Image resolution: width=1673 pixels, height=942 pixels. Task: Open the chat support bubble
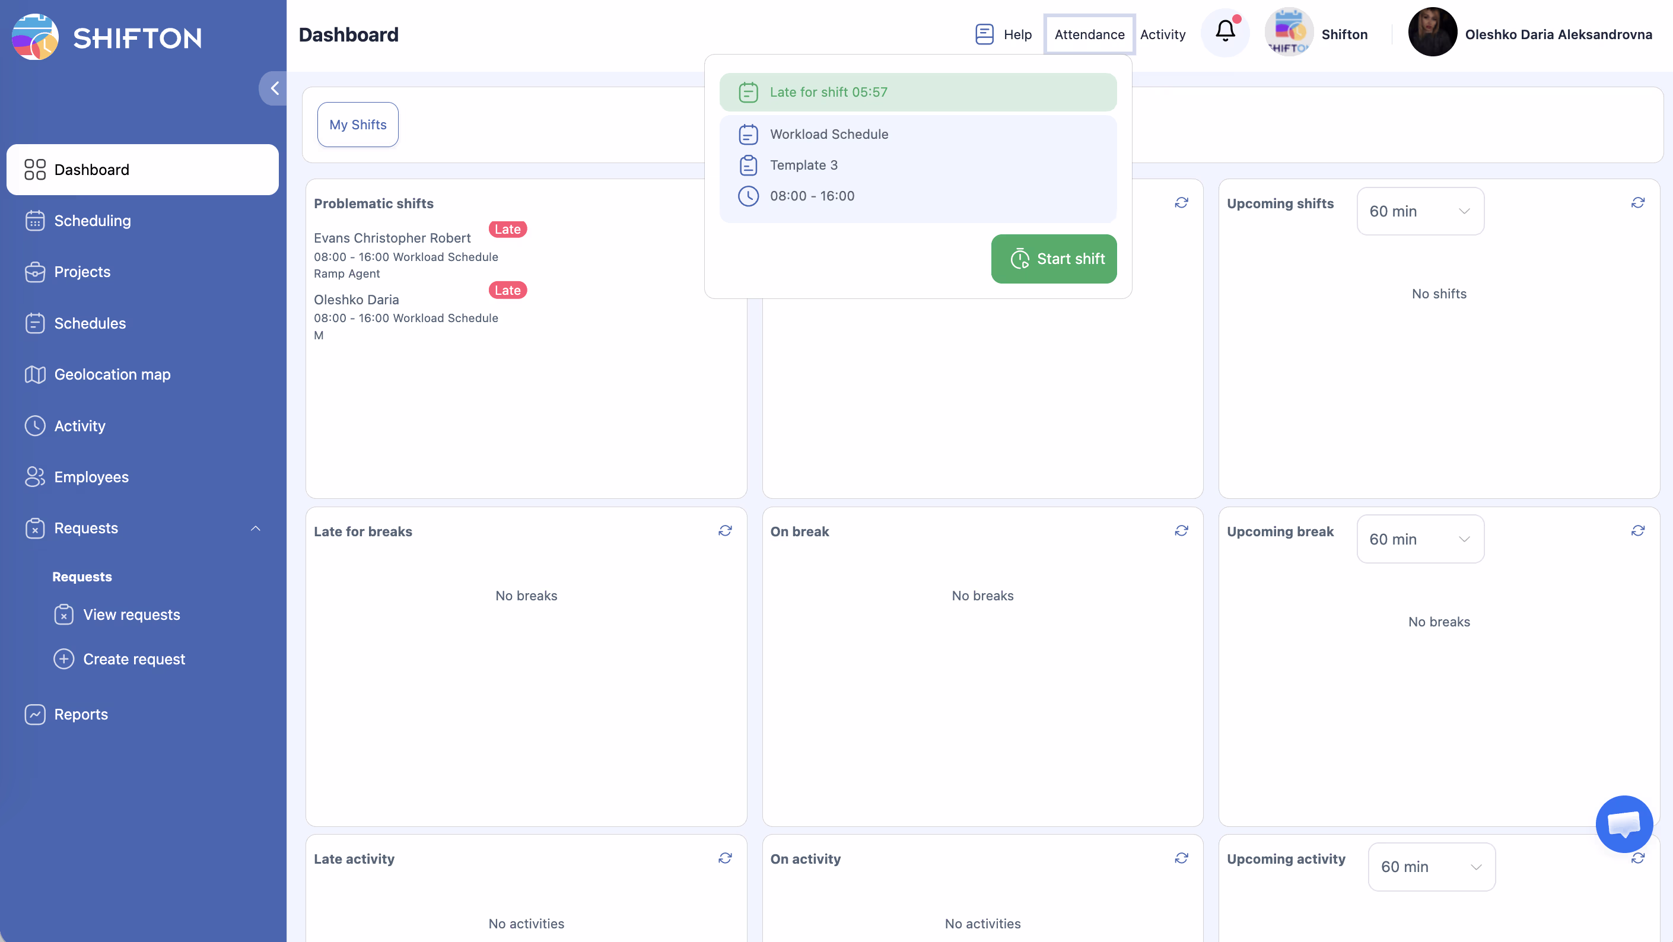(x=1624, y=823)
